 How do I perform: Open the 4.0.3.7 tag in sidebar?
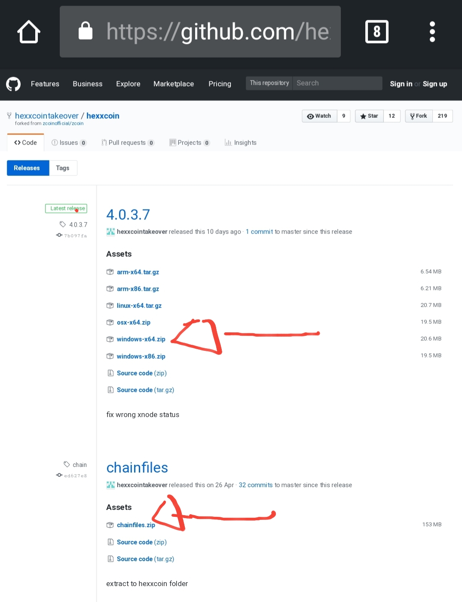[73, 224]
